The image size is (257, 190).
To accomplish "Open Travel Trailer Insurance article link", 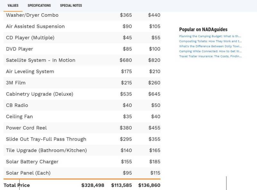I will (210, 56).
